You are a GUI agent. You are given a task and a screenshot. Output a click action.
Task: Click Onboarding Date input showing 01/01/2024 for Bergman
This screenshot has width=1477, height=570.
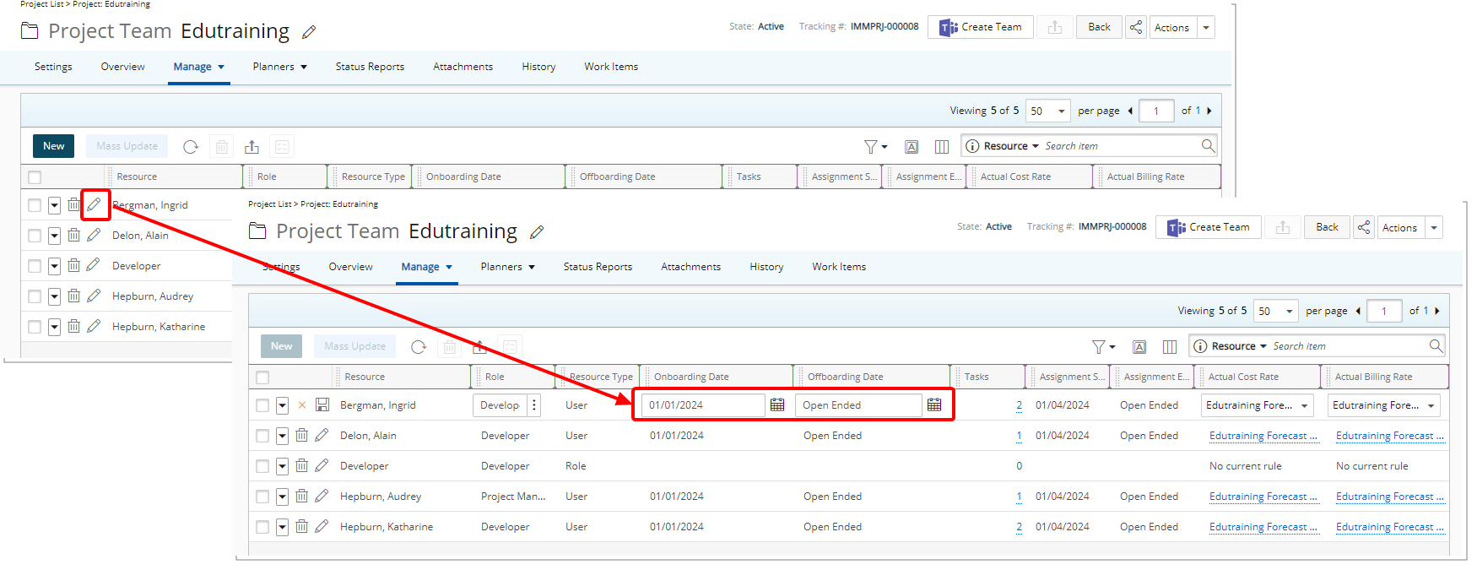point(702,405)
